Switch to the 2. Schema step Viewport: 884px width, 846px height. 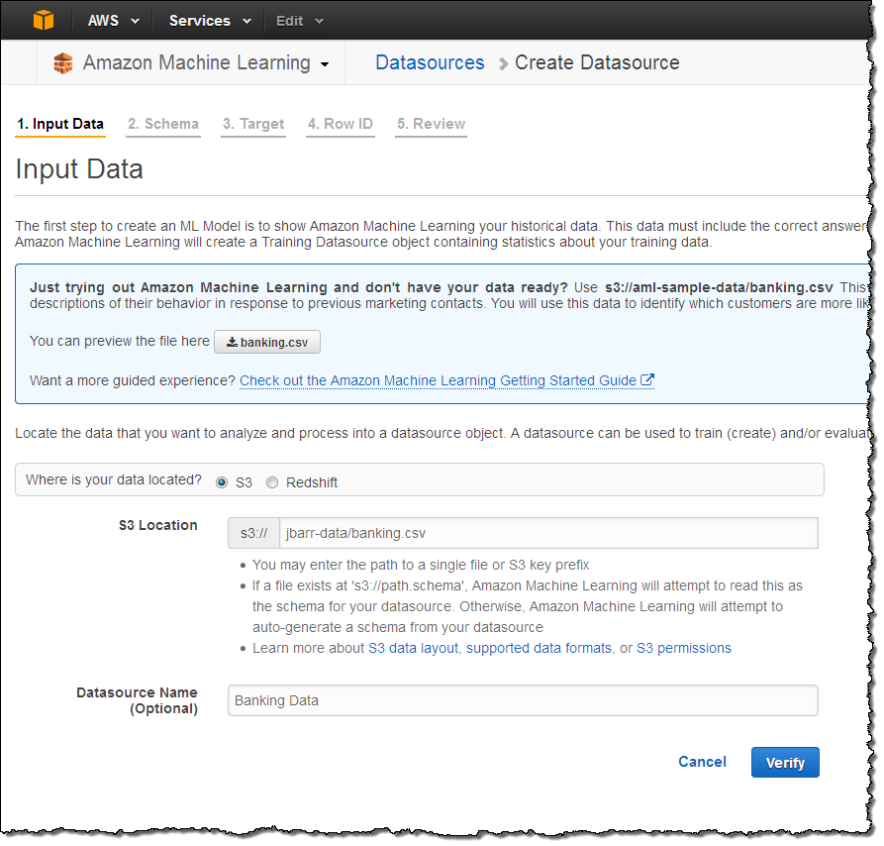tap(163, 124)
